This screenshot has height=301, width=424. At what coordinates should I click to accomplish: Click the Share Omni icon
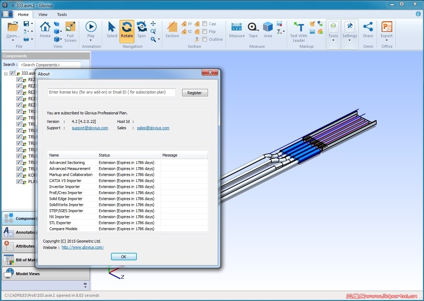(368, 27)
